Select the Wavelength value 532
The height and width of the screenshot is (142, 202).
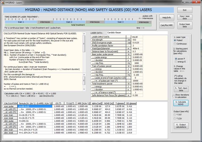pos(137,40)
